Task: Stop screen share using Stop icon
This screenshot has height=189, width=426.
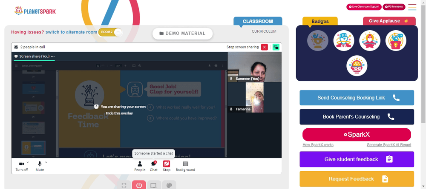Action: (167, 166)
